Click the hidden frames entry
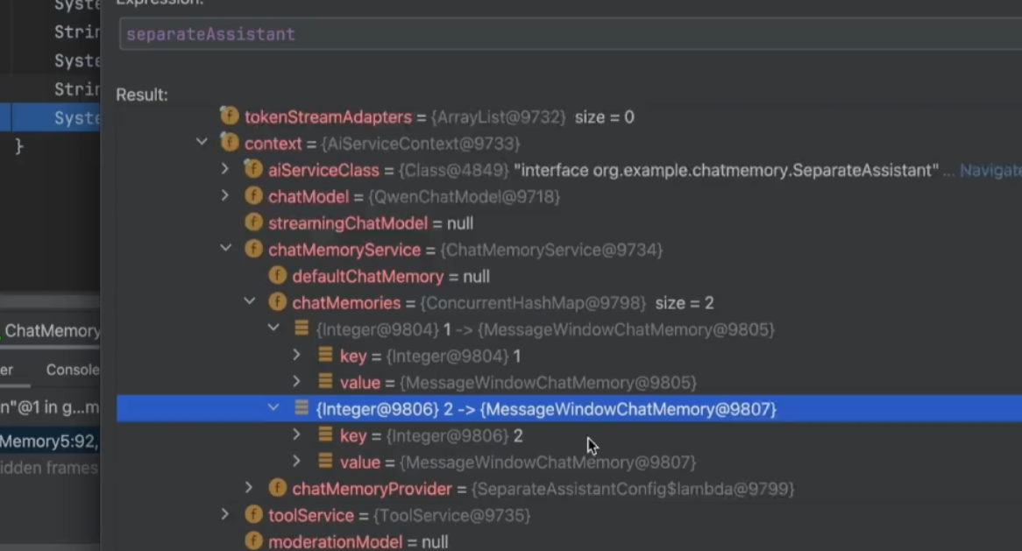Image resolution: width=1022 pixels, height=551 pixels. pyautogui.click(x=50, y=469)
